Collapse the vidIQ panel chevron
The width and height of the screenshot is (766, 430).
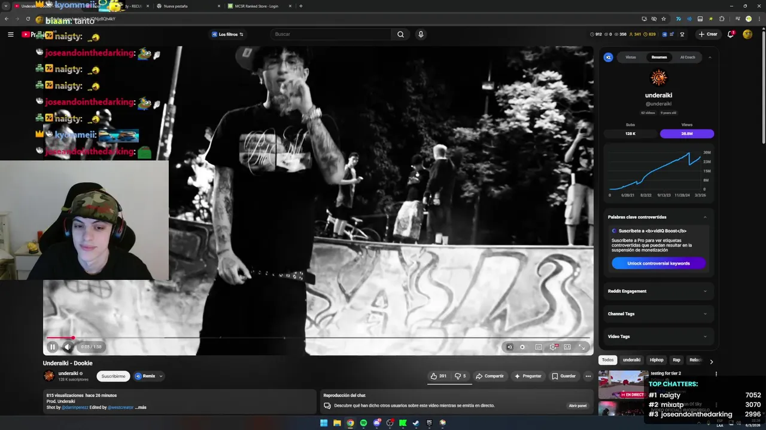(710, 57)
